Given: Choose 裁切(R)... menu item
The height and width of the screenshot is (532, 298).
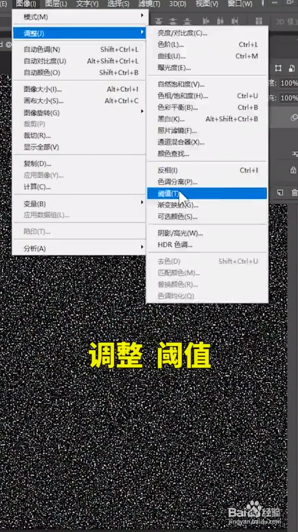Looking at the screenshot, I should click(79, 136).
